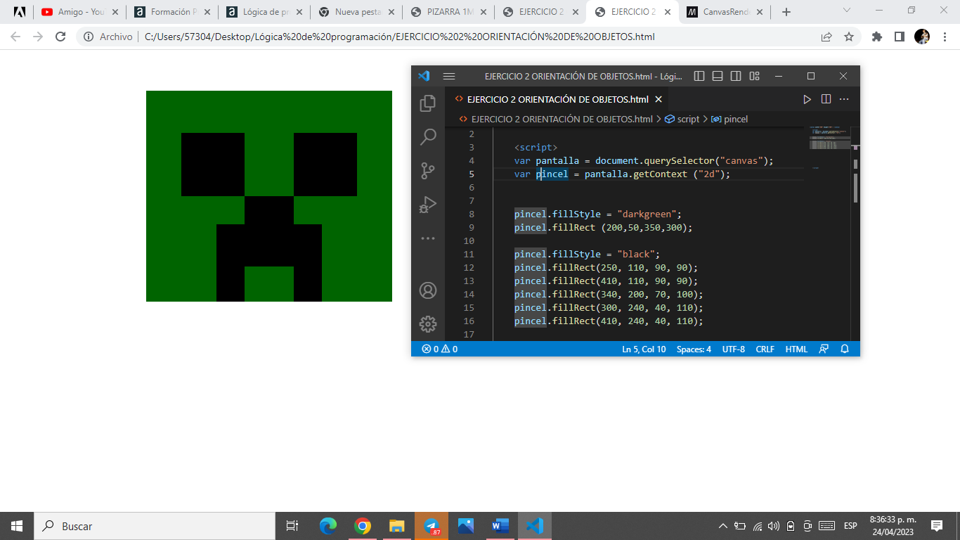Viewport: 960px width, 540px height.
Task: Open the Chrome profile avatar
Action: (x=922, y=37)
